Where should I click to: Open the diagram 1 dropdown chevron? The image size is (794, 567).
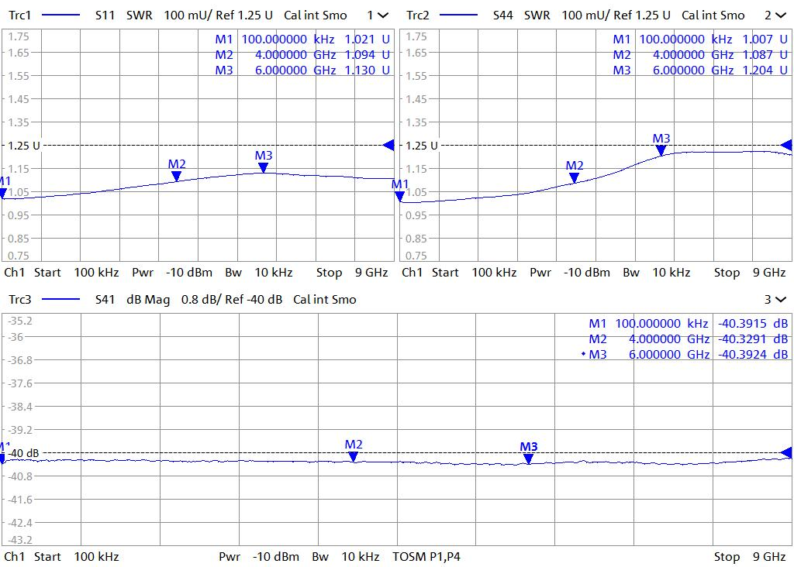click(383, 15)
